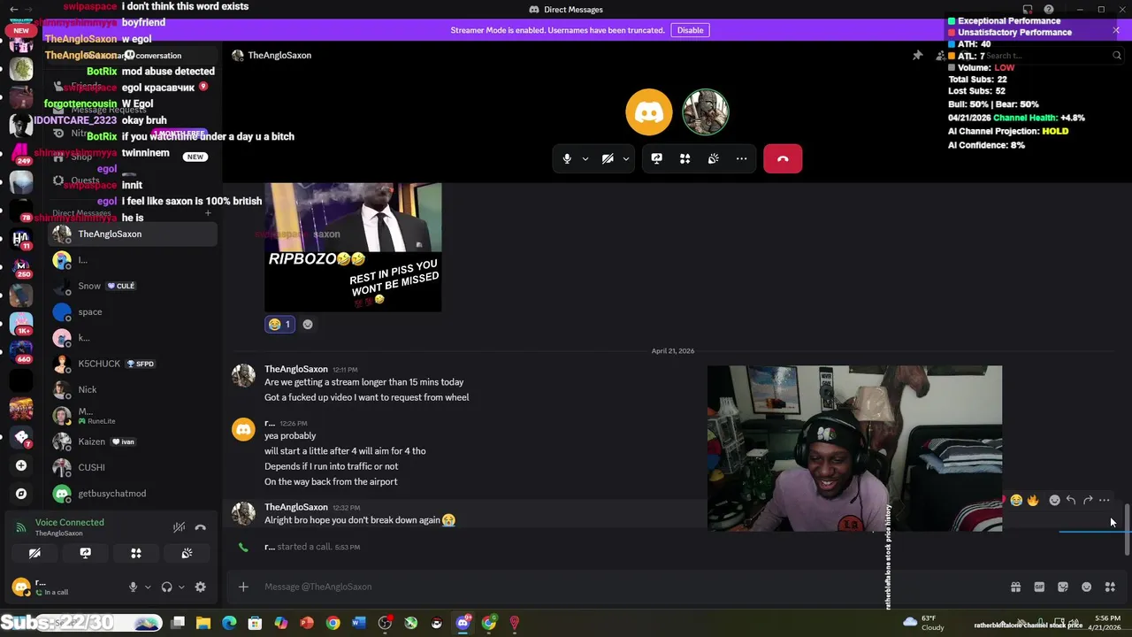The height and width of the screenshot is (637, 1132).
Task: Share screen from the Voice Connected panel
Action: pos(85,553)
